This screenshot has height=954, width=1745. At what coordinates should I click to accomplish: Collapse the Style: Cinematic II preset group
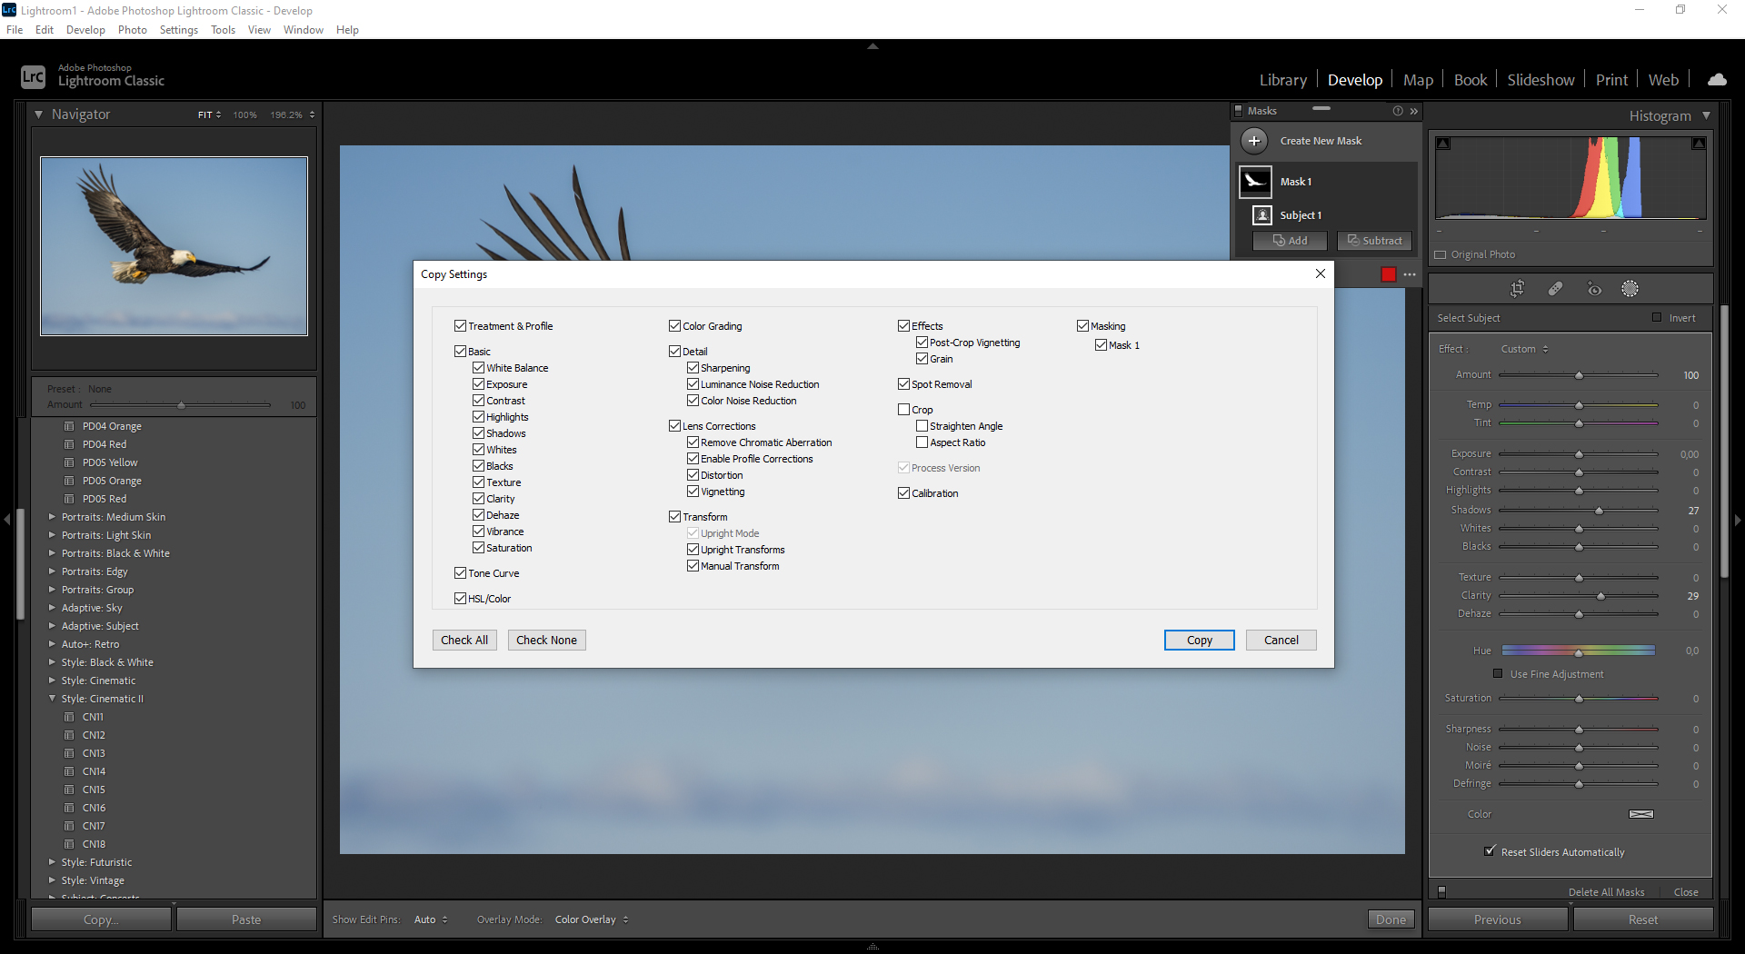pyautogui.click(x=52, y=699)
